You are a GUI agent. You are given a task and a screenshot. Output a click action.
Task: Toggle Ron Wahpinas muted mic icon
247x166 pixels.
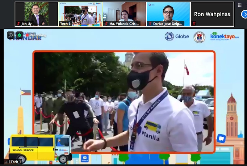click(194, 24)
